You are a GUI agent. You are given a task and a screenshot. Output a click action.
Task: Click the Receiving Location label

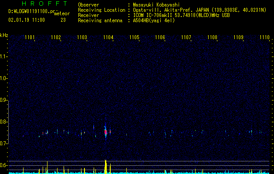101,10
